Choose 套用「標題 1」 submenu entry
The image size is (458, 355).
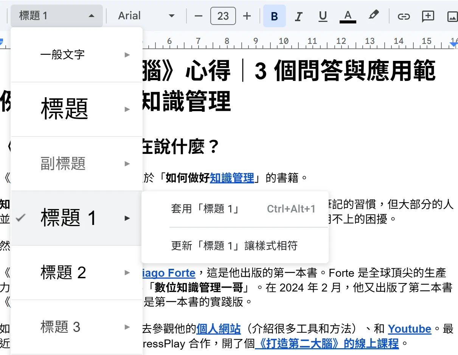click(x=235, y=209)
